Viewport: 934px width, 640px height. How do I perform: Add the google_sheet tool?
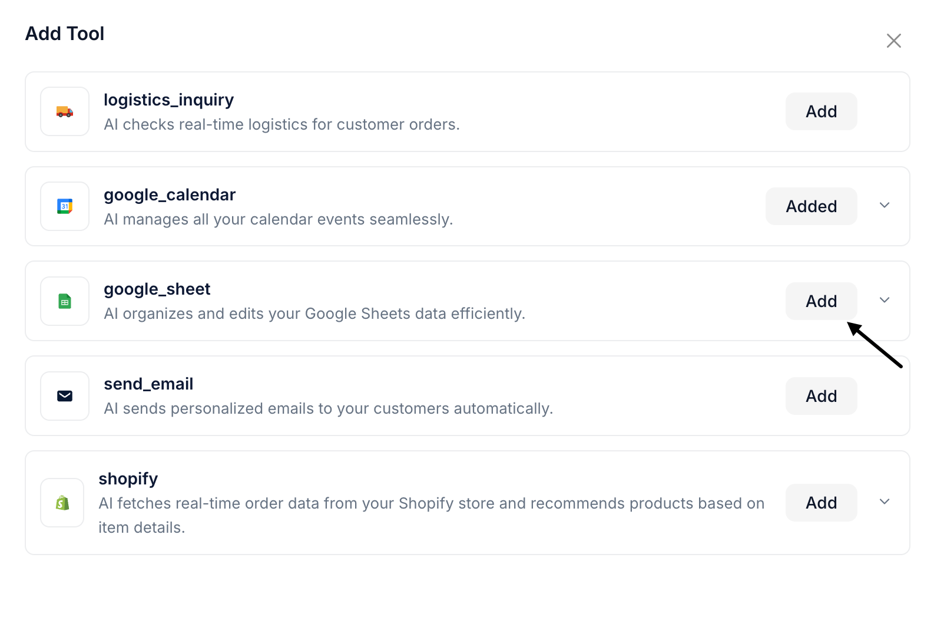821,301
